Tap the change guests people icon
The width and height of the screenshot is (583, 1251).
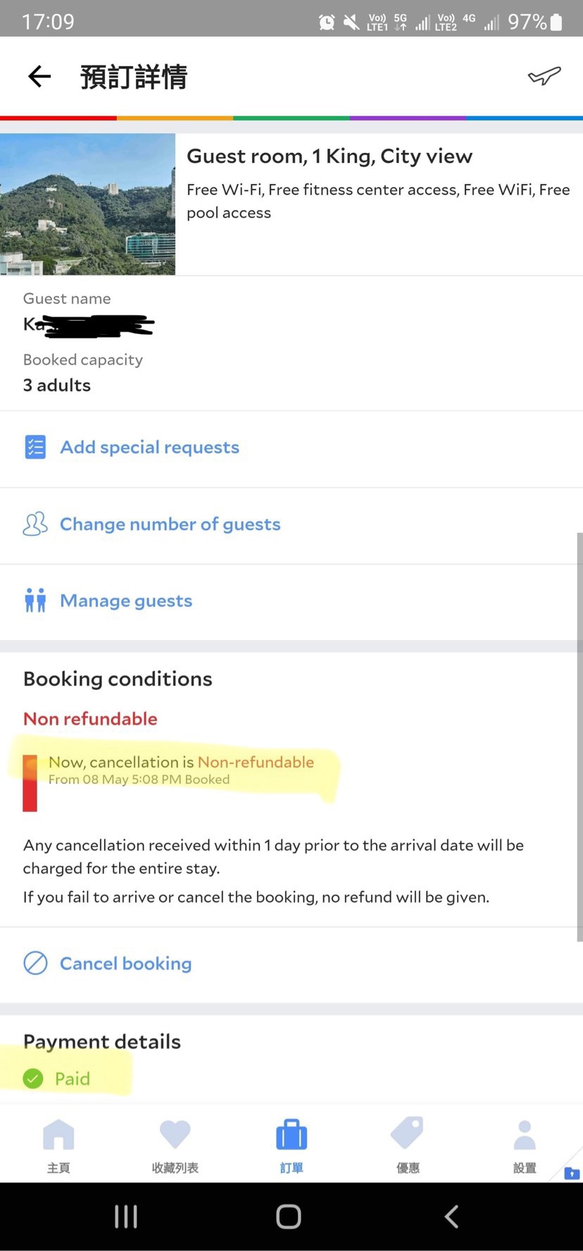35,524
